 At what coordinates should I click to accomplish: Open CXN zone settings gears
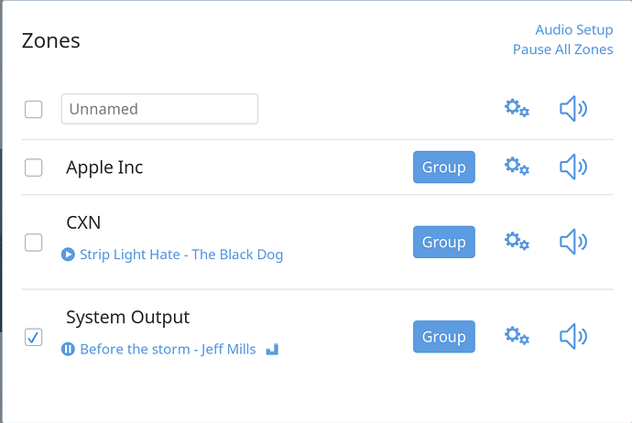pos(517,242)
